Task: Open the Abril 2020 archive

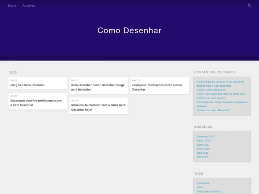Action: coord(202,157)
